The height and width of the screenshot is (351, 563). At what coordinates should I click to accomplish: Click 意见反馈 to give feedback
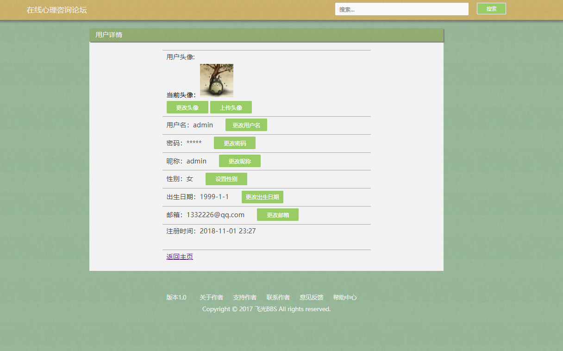[312, 297]
